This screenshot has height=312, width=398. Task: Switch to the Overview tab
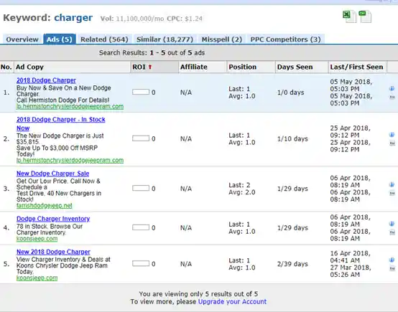point(22,39)
